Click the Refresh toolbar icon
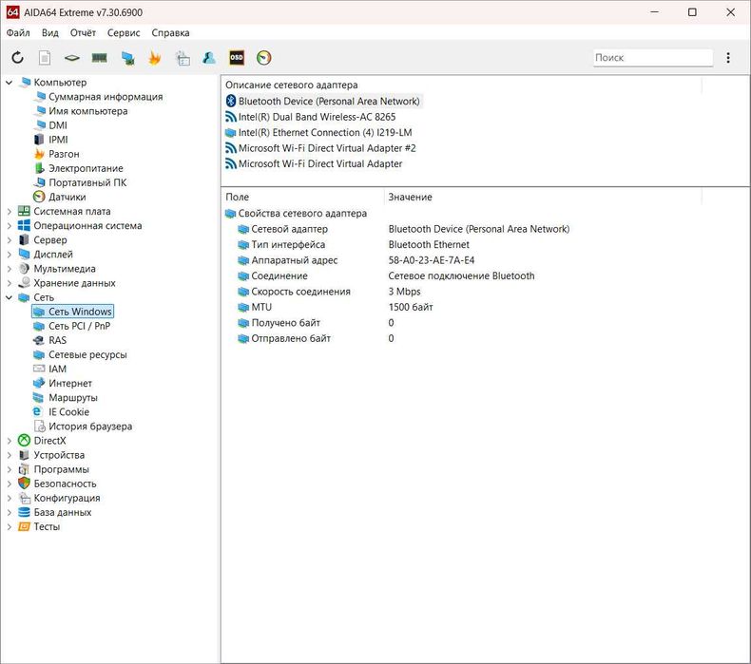The image size is (751, 664). point(18,57)
